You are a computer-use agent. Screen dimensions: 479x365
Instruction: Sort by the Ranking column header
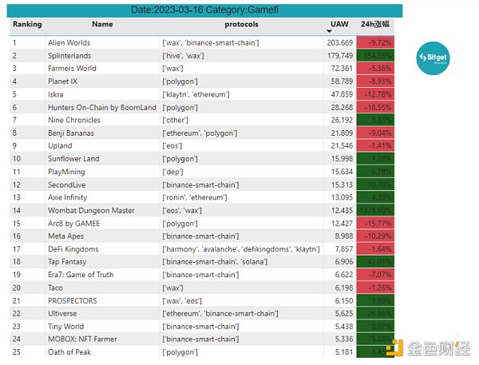coord(27,25)
